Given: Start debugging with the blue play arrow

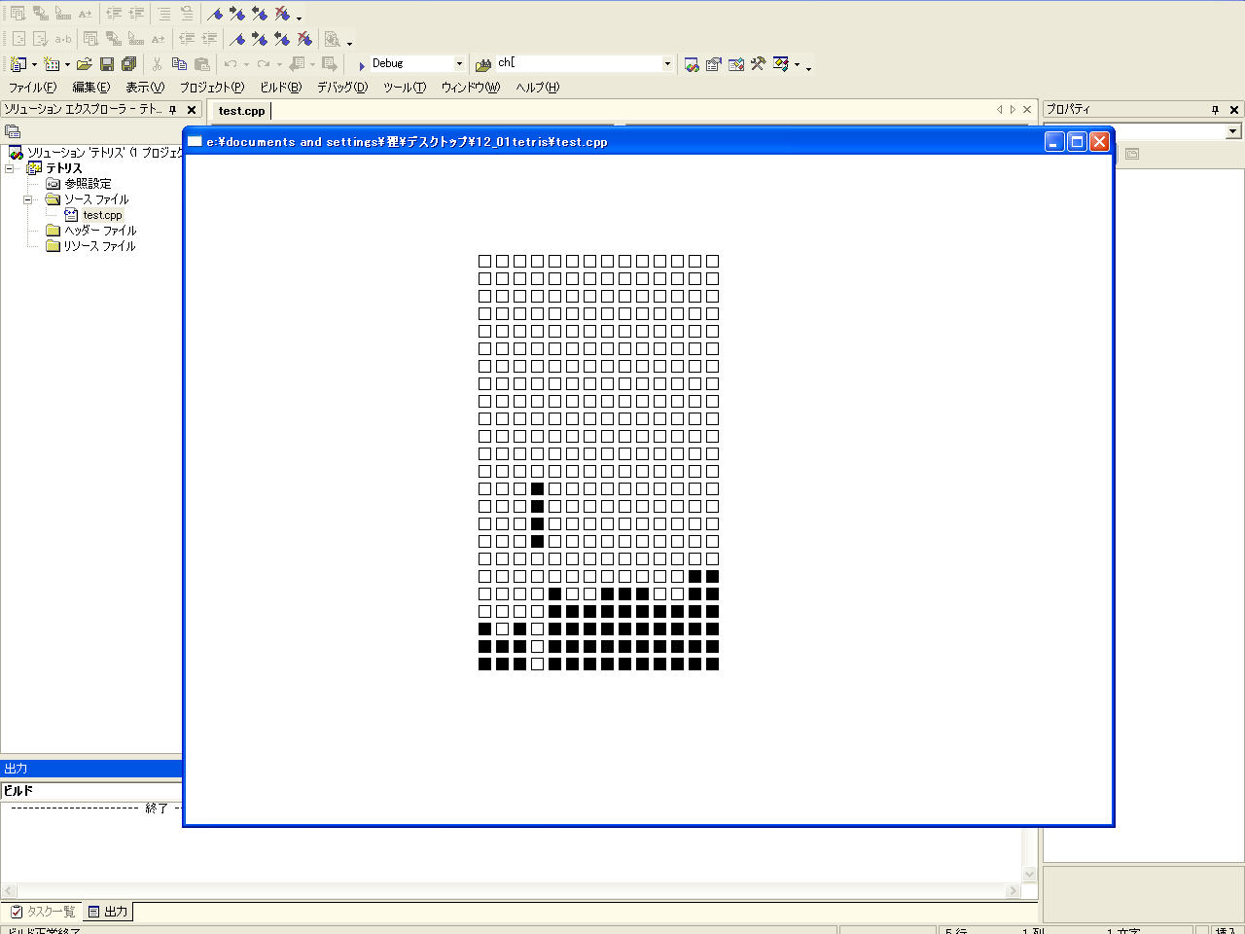Looking at the screenshot, I should (362, 65).
